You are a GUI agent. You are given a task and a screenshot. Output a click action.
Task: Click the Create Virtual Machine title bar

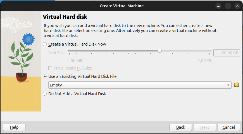121,6
